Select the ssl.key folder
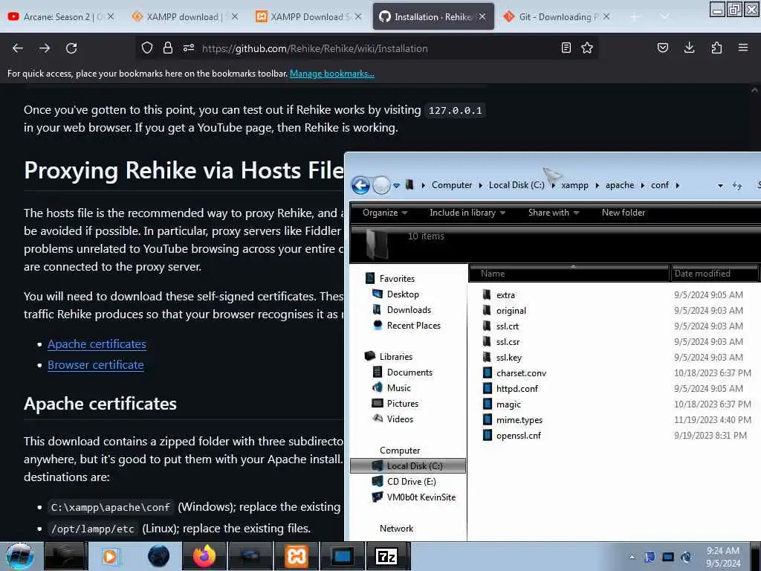Viewport: 761px width, 571px height. tap(508, 358)
